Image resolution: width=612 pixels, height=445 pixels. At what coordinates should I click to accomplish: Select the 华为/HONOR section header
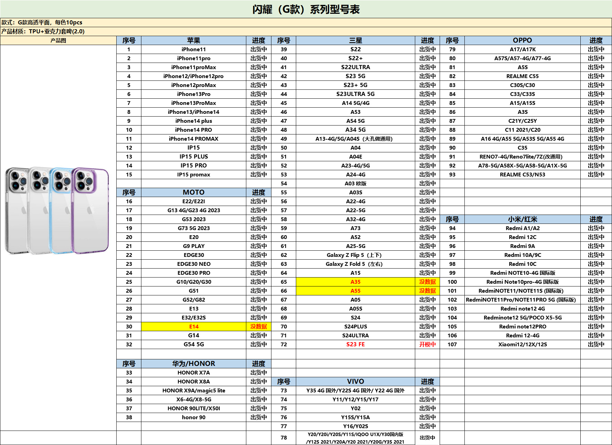point(194,364)
